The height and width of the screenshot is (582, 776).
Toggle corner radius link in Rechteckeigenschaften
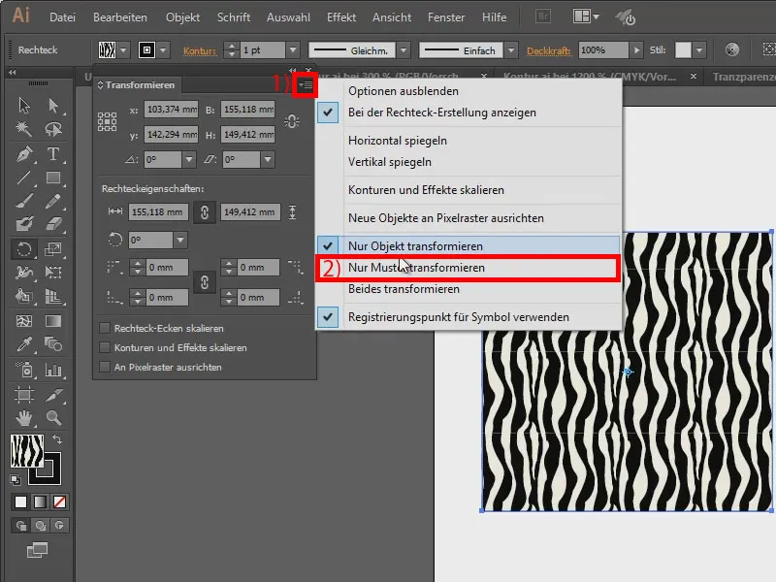(204, 282)
